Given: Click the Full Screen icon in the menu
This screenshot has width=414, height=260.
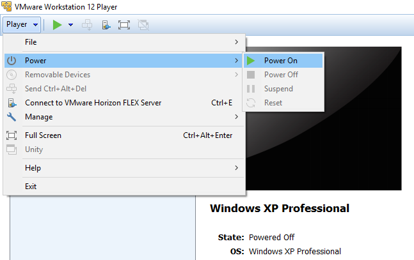Looking at the screenshot, I should pos(12,135).
